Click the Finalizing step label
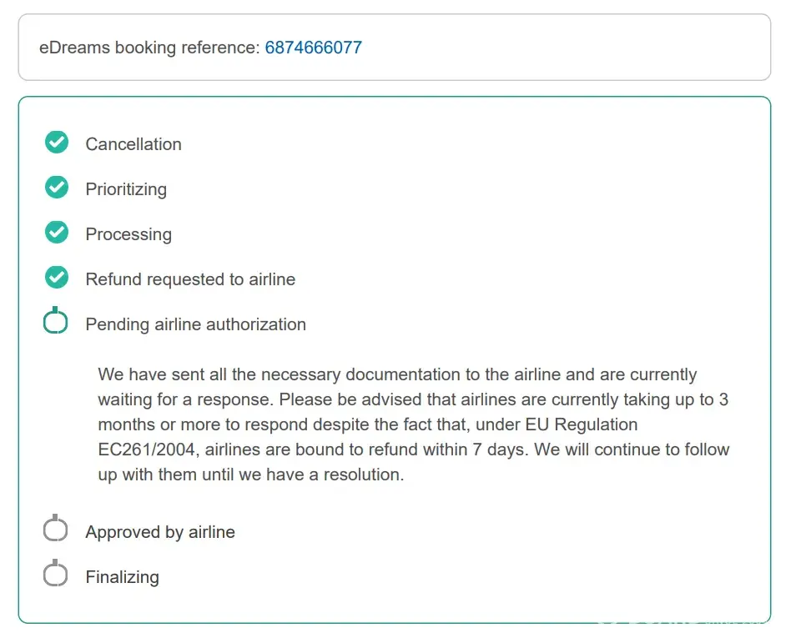811x643 pixels. click(x=122, y=577)
